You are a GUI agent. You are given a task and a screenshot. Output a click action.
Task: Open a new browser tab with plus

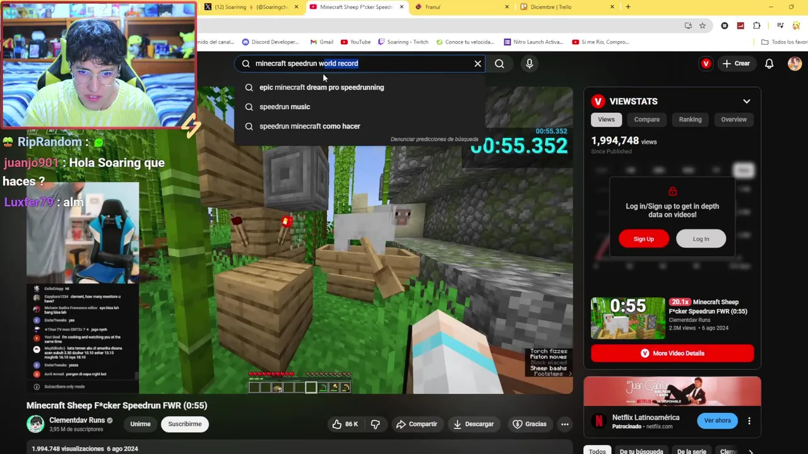pos(627,7)
